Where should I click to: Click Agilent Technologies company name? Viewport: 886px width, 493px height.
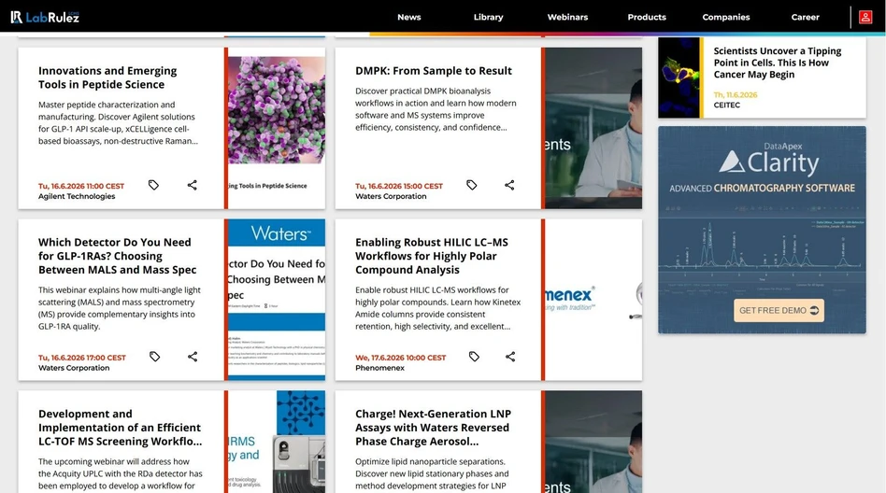pyautogui.click(x=77, y=196)
